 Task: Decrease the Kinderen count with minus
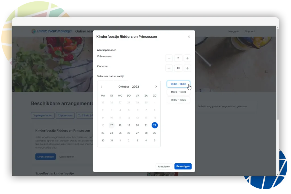[169, 68]
